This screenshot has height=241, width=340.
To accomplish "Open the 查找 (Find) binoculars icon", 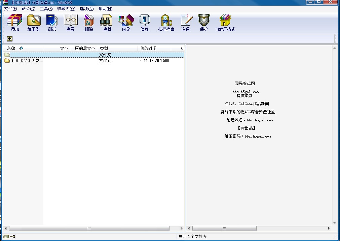I will pyautogui.click(x=107, y=23).
